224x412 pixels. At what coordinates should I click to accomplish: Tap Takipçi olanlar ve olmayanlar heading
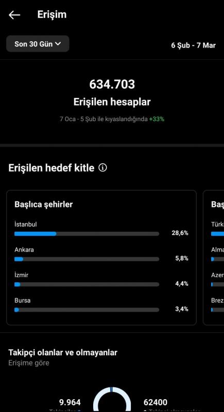(x=63, y=353)
